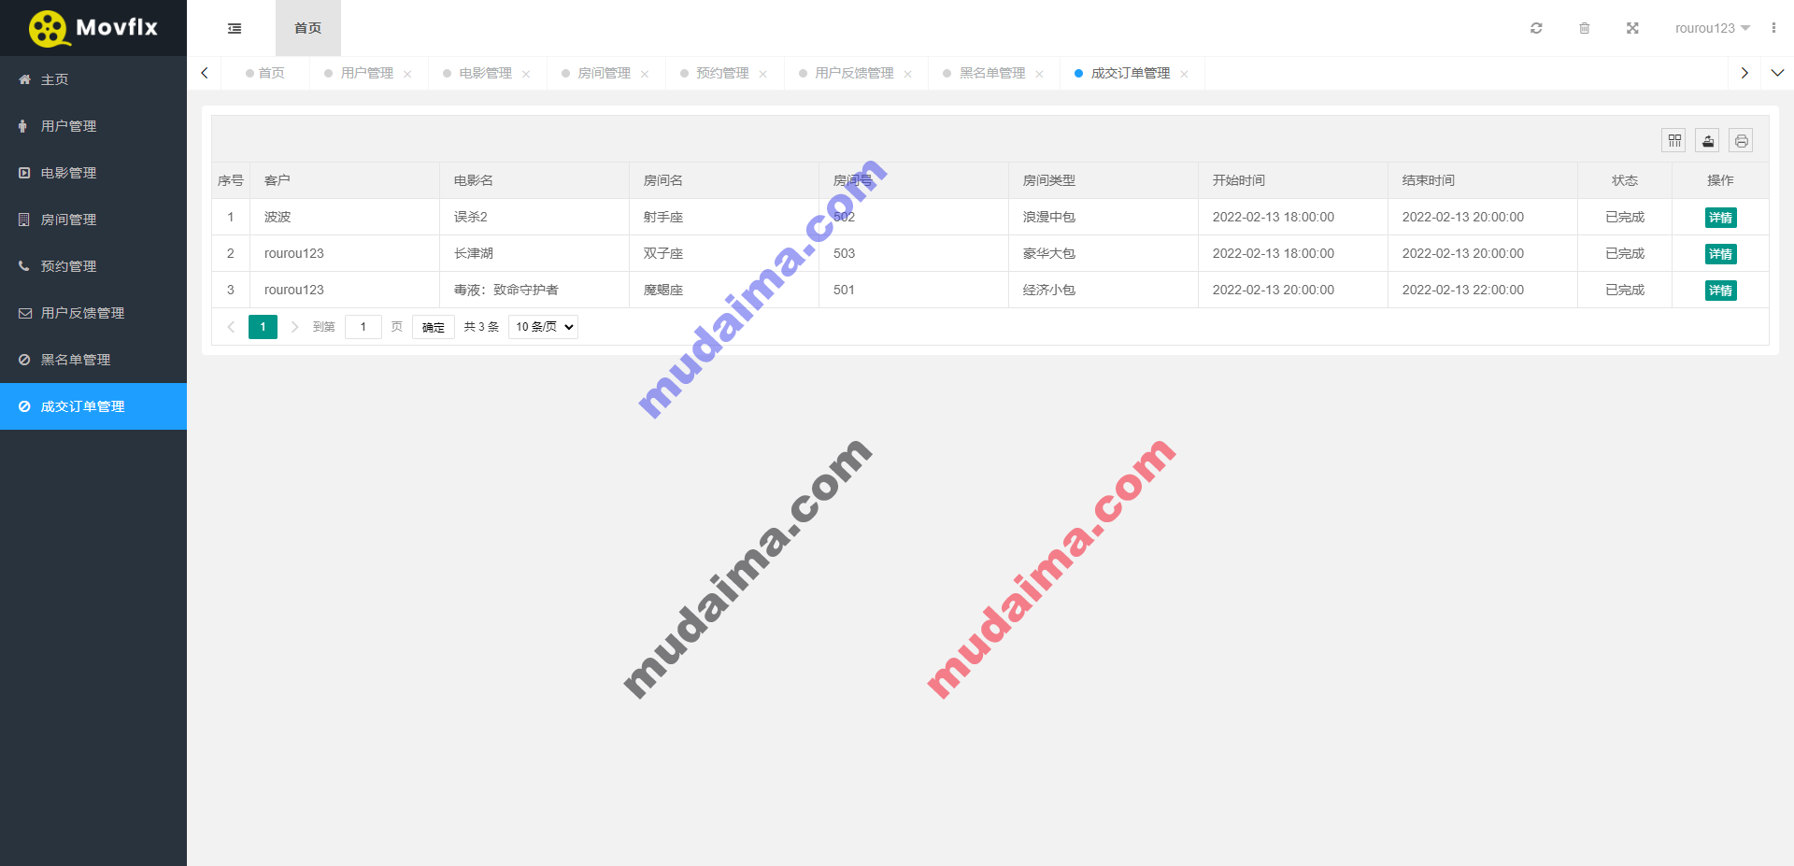Export the table with the export icon

tap(1708, 141)
